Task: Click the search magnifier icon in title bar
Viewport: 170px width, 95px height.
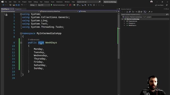Action: pyautogui.click(x=100, y=2)
